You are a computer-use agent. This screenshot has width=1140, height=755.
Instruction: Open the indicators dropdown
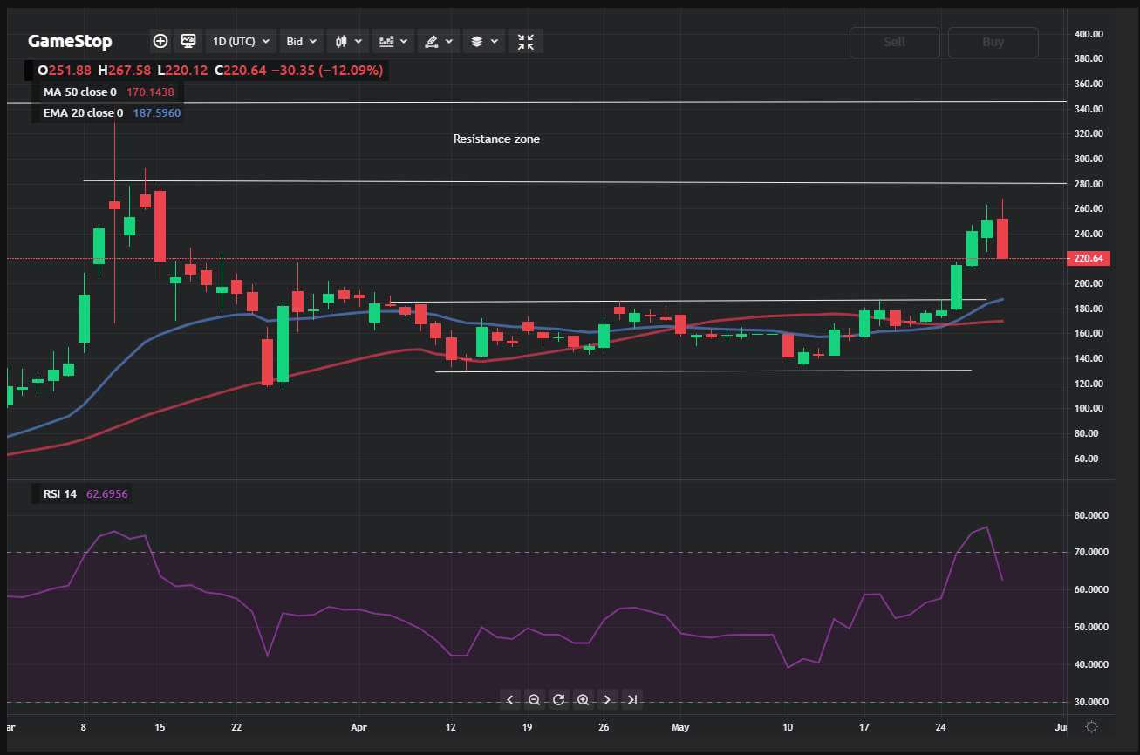pyautogui.click(x=393, y=41)
